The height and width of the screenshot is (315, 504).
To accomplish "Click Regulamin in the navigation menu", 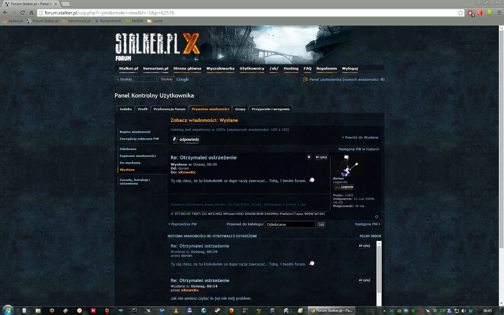I will (x=327, y=68).
